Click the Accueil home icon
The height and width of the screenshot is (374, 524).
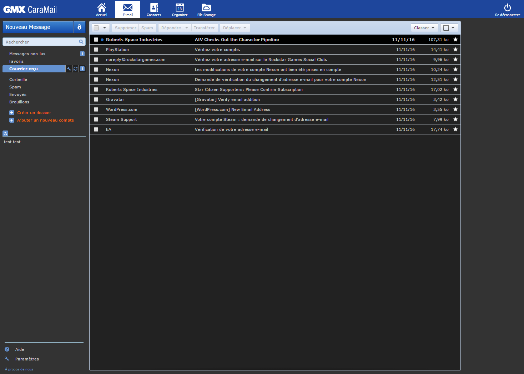click(101, 8)
